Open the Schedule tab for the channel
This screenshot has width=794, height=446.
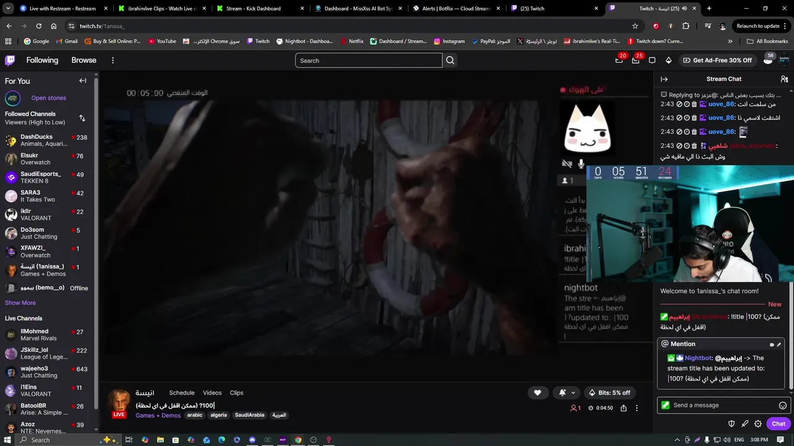tap(182, 393)
